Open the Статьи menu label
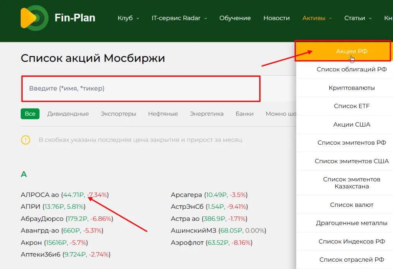This screenshot has width=393, height=269. click(355, 18)
